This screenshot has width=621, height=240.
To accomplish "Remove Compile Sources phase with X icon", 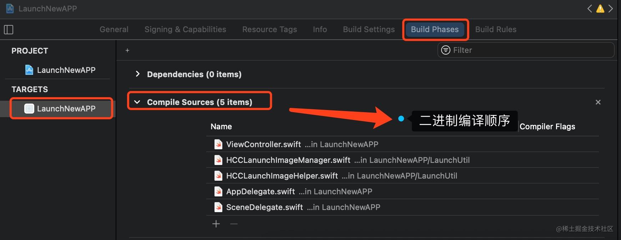I will point(598,102).
